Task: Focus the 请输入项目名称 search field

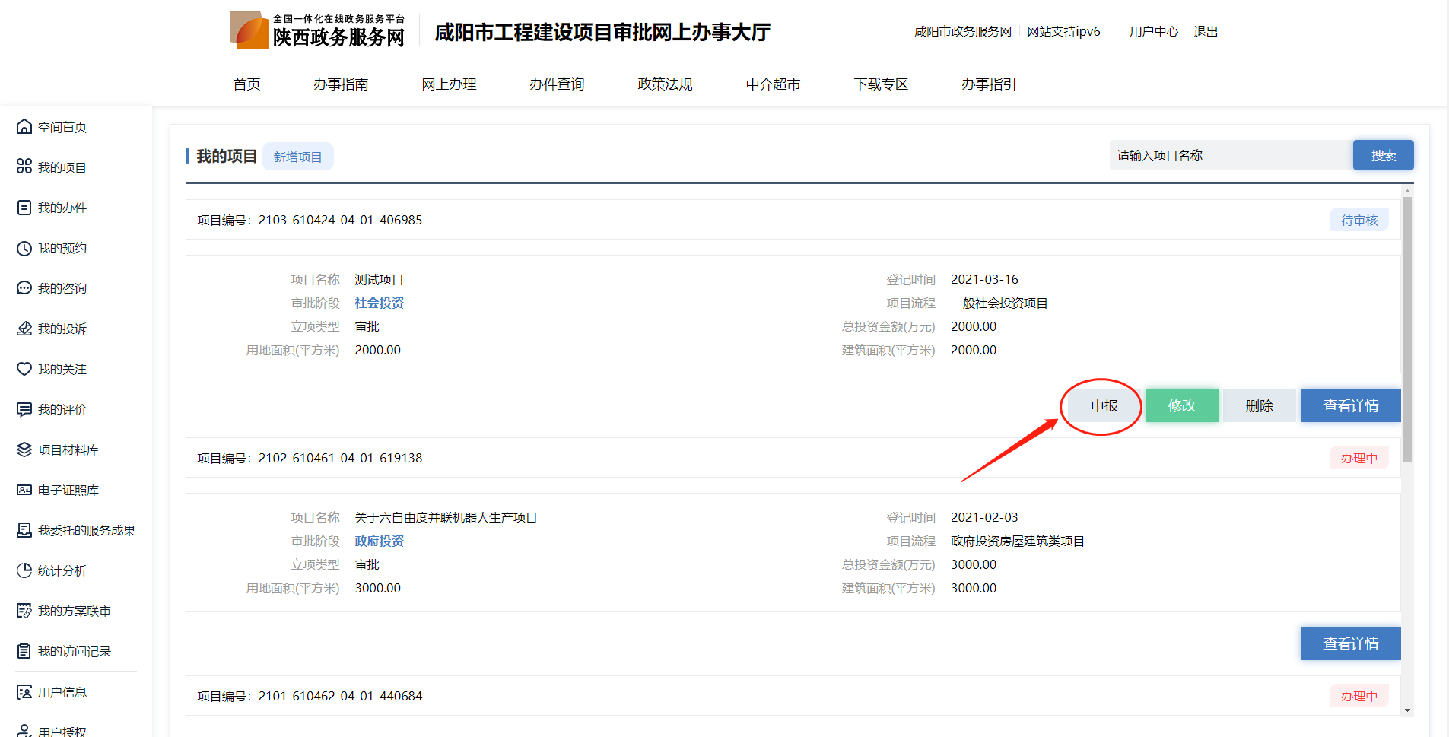Action: click(x=1230, y=155)
